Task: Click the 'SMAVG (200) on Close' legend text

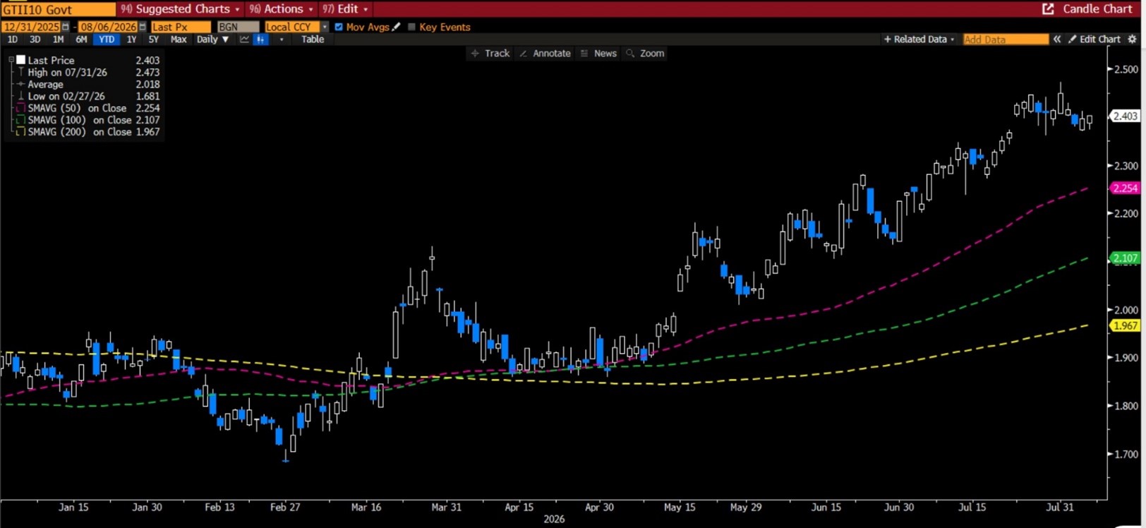Action: [x=80, y=132]
